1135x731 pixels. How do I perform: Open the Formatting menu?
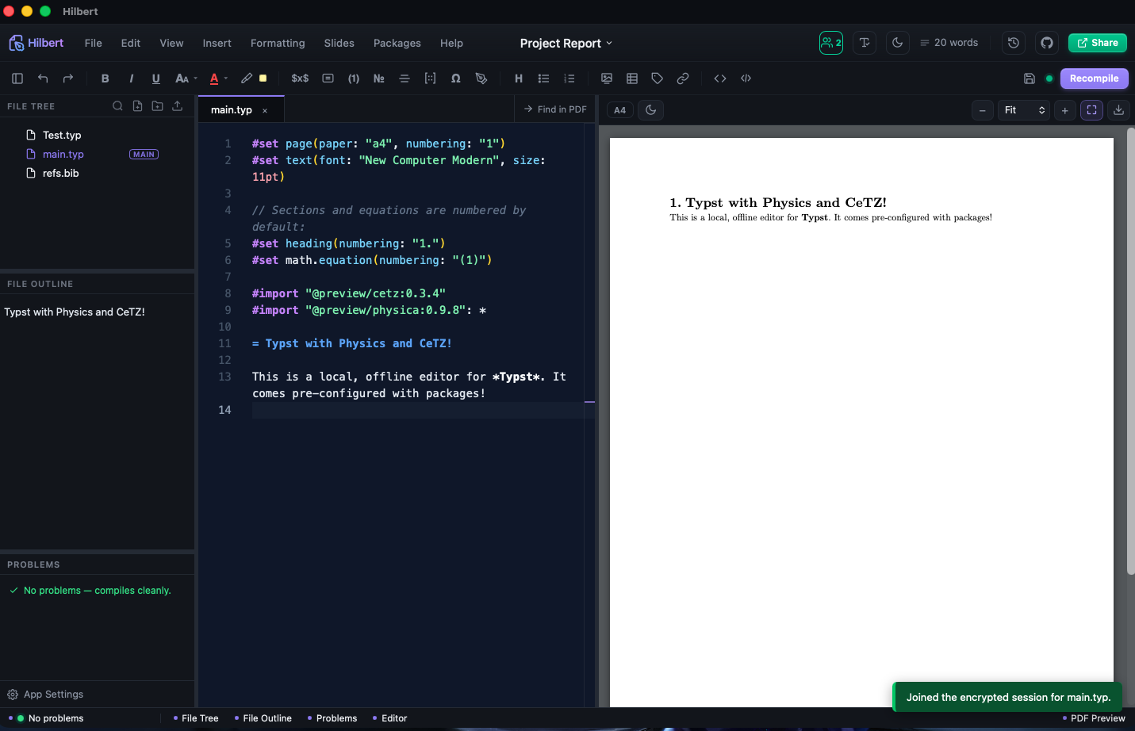(x=278, y=43)
